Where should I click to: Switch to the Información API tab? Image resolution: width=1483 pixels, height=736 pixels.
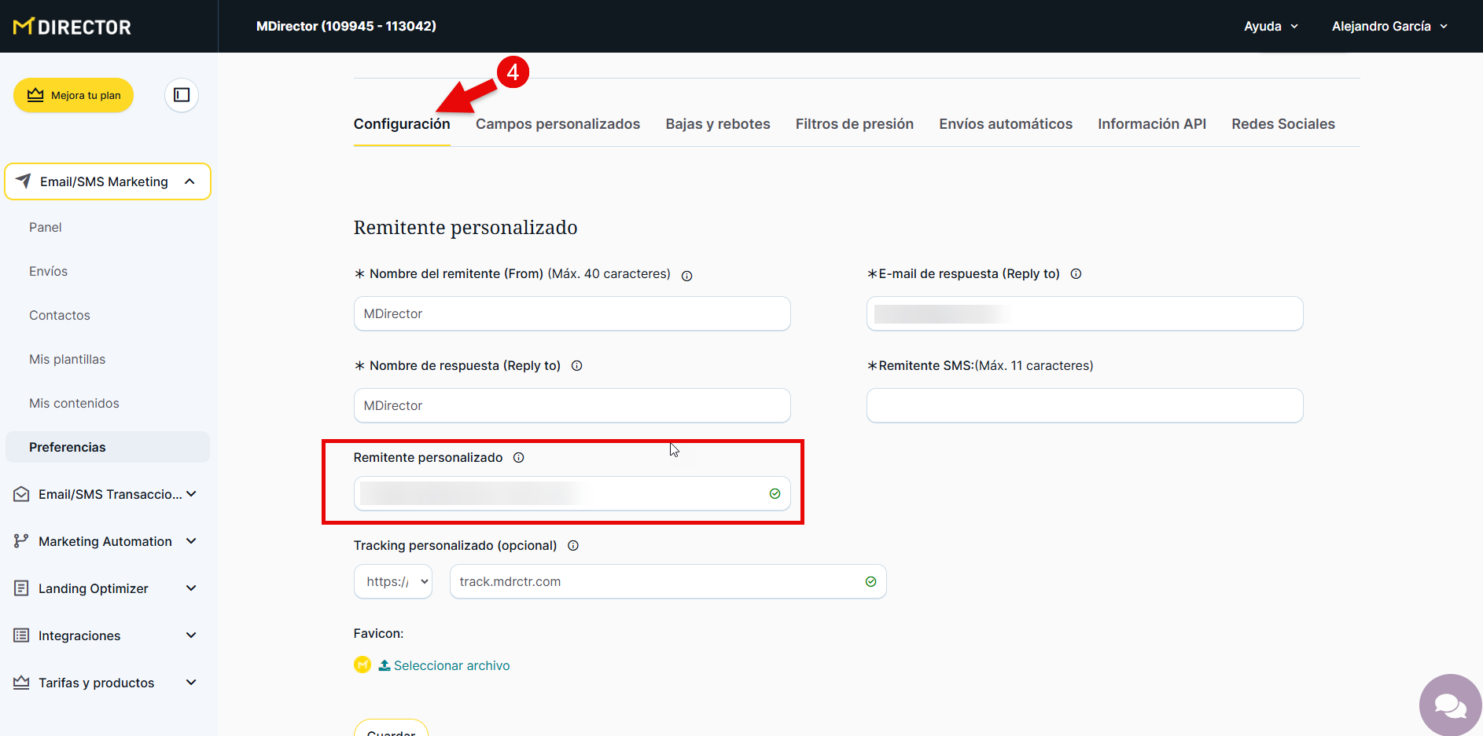[1151, 124]
